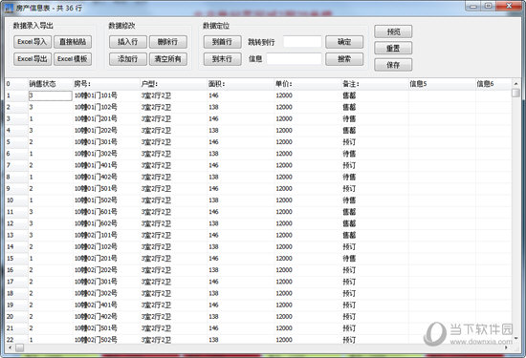Select the 户型 column header

(173, 84)
